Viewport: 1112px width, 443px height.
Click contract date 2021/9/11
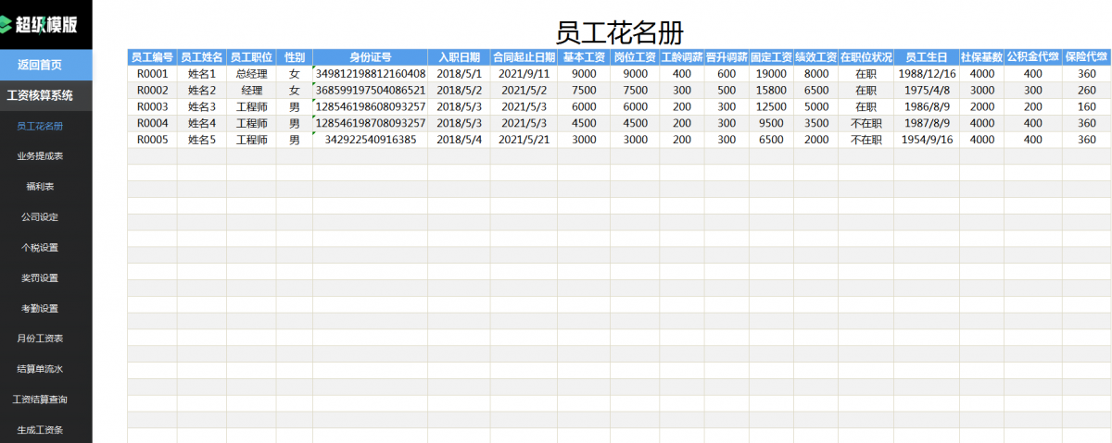(x=524, y=74)
